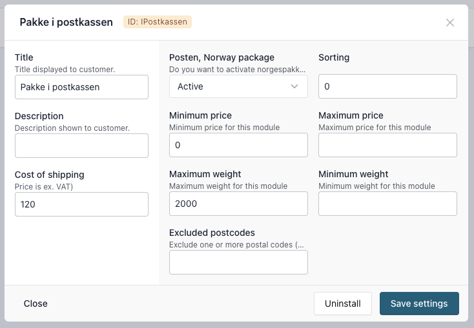Focus the Excluded postcodes field
This screenshot has width=474, height=328.
238,262
